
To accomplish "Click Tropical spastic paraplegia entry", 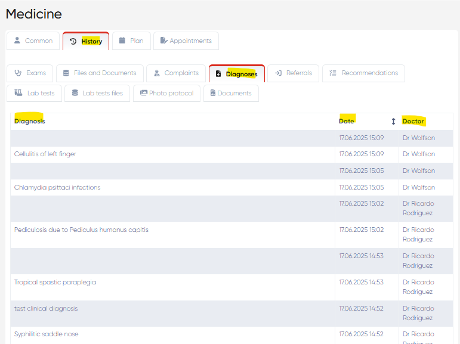I will [x=55, y=283].
